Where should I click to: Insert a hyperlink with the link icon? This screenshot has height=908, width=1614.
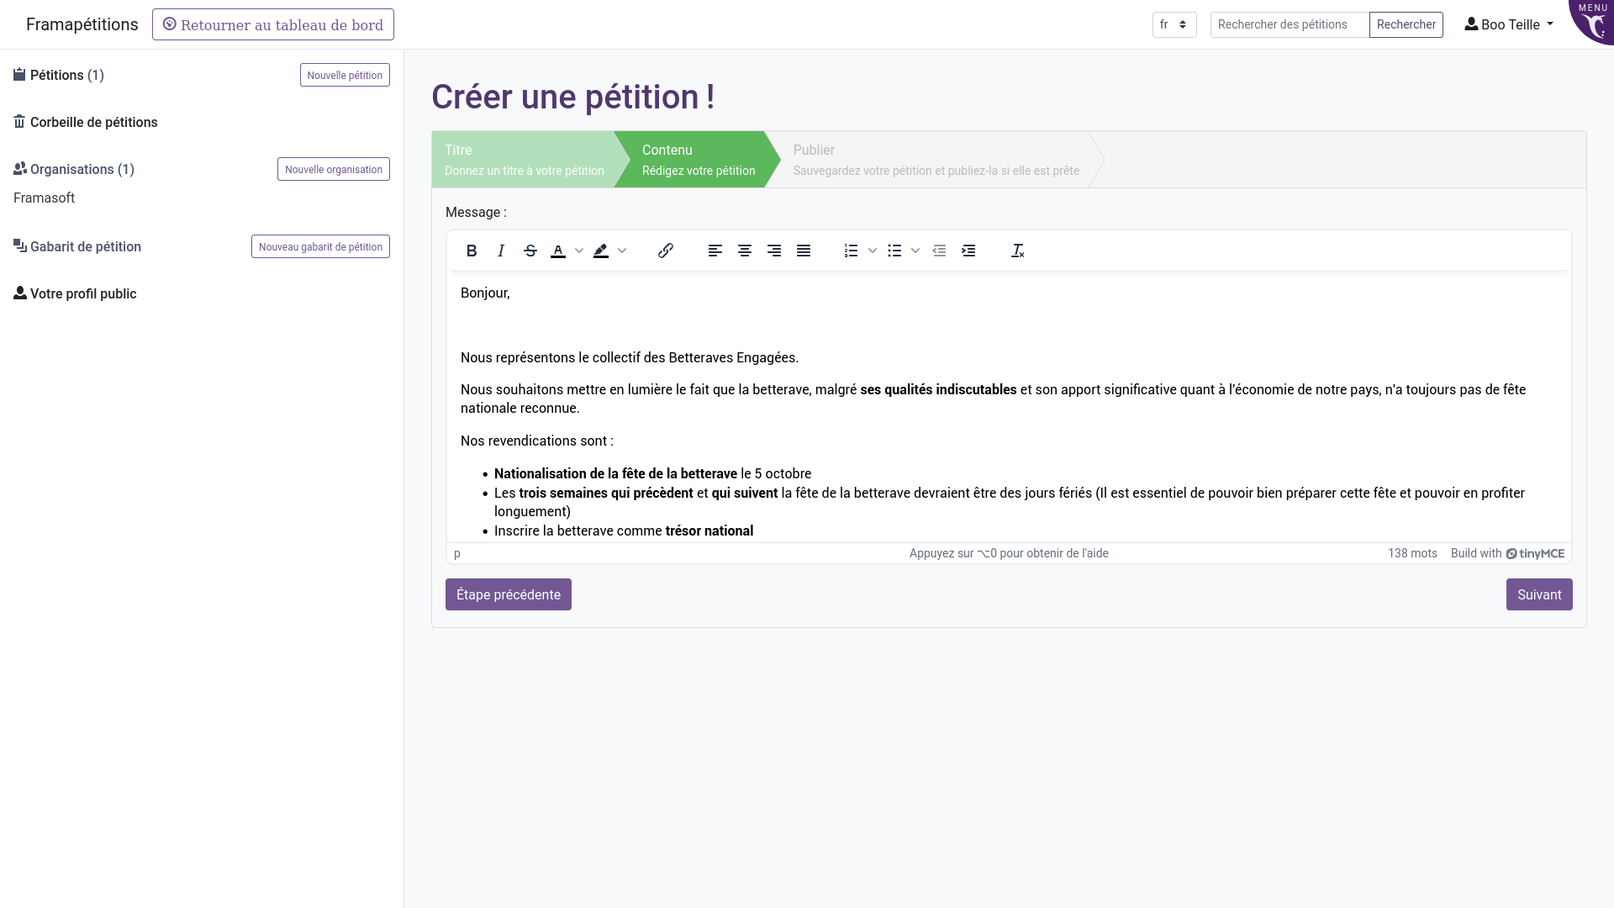click(665, 251)
